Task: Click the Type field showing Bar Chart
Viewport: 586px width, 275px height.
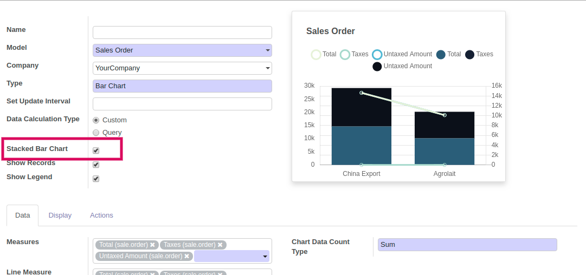Action: 182,86
